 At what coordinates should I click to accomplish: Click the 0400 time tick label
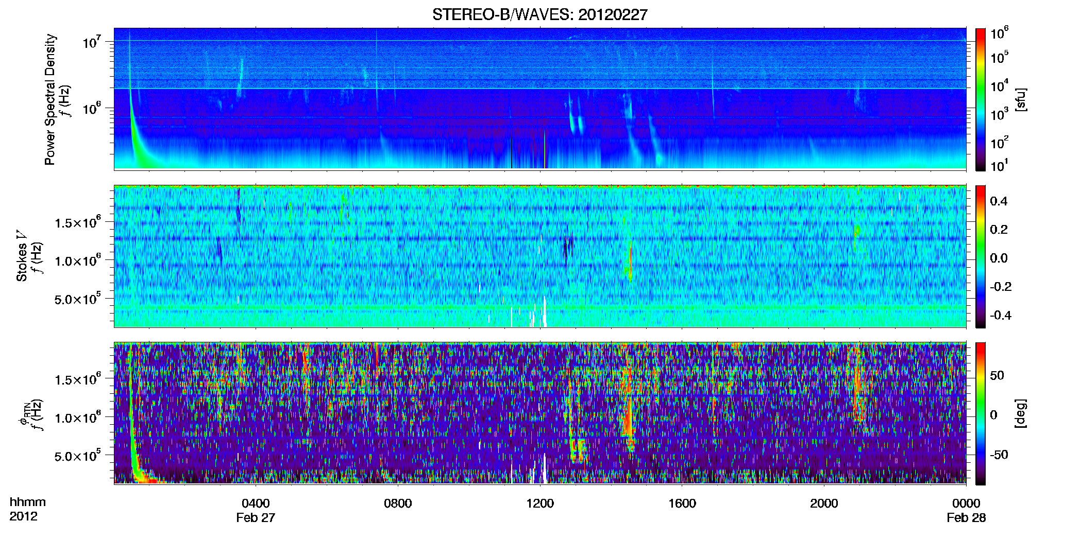click(x=256, y=503)
